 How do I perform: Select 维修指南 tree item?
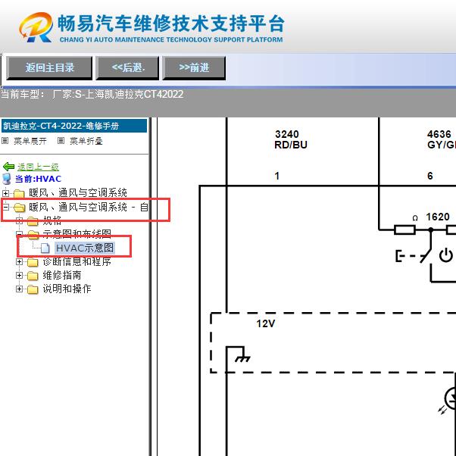coord(62,275)
